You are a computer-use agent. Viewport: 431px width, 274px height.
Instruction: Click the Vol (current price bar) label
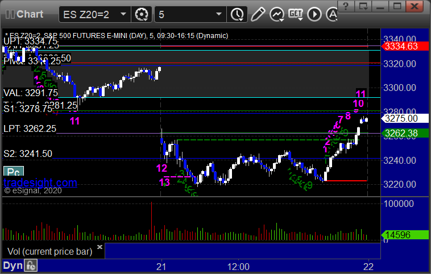(x=49, y=251)
